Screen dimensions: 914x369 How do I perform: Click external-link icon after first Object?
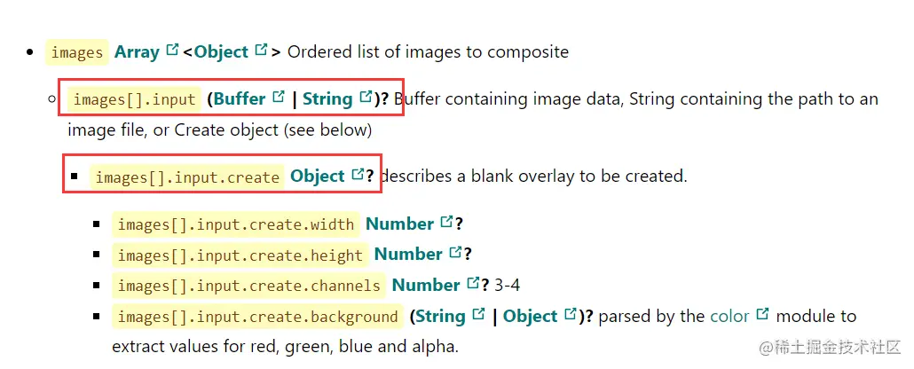click(261, 50)
